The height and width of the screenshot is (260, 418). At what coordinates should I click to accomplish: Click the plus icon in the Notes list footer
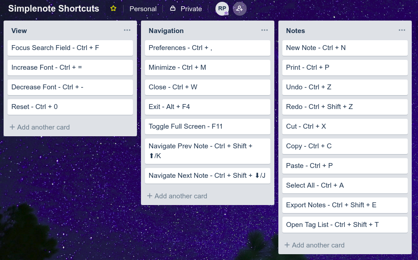tap(287, 245)
